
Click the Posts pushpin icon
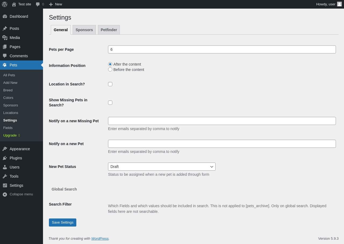(x=5, y=28)
